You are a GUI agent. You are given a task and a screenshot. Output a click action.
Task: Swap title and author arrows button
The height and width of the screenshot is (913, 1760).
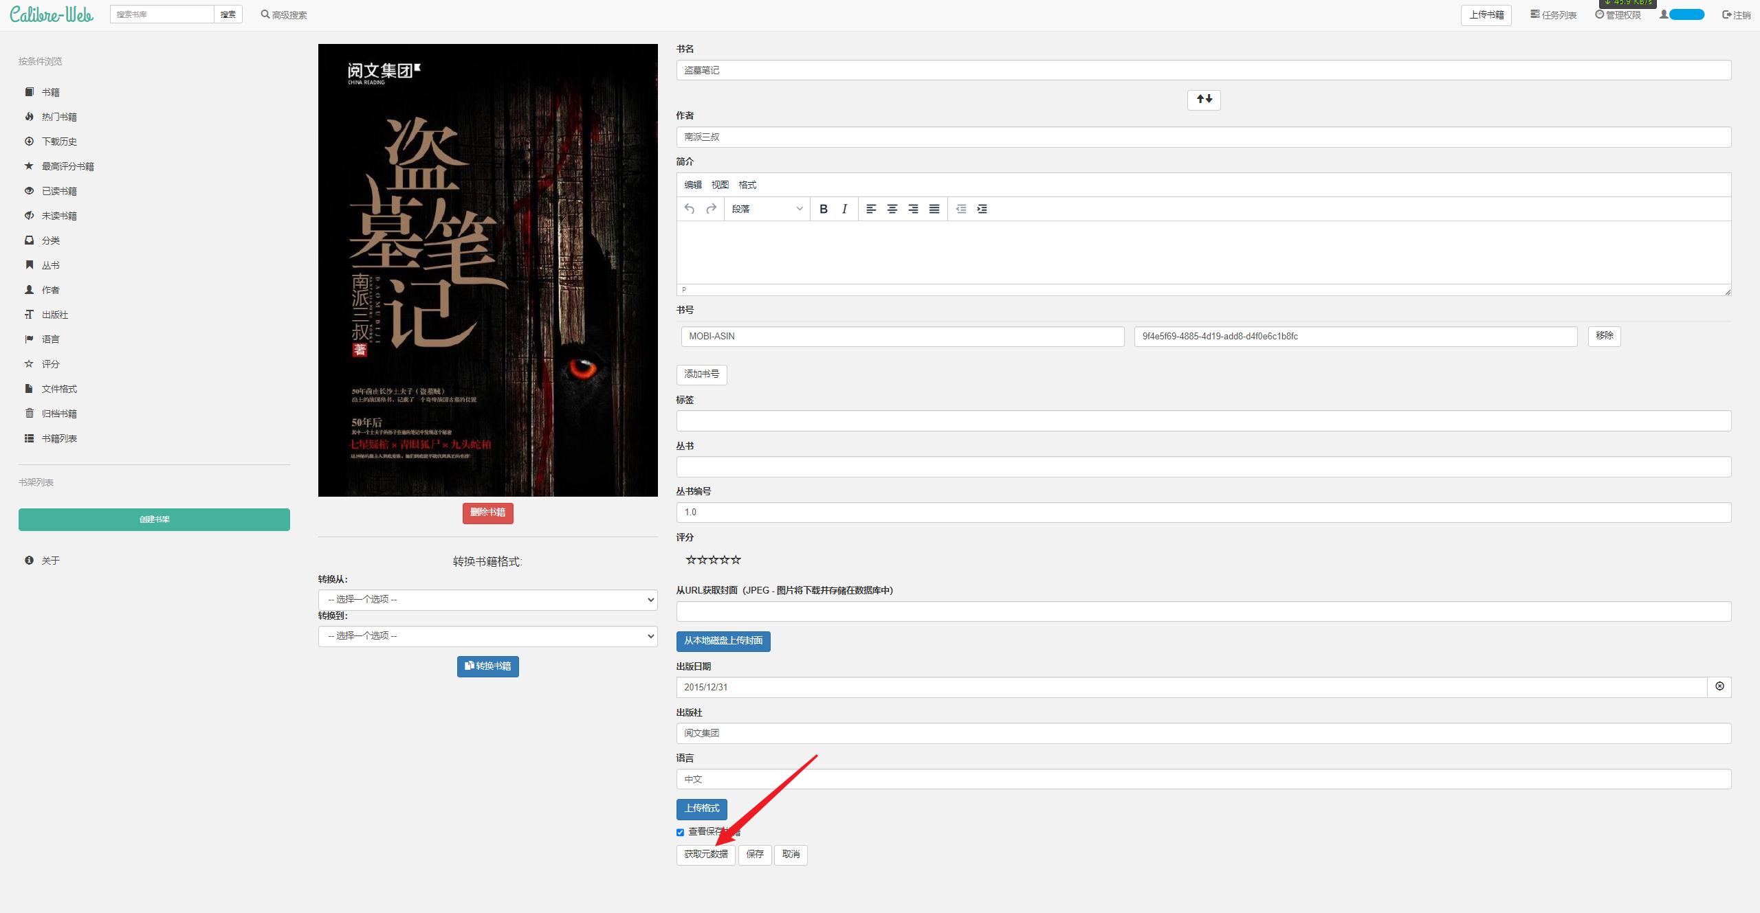point(1204,100)
